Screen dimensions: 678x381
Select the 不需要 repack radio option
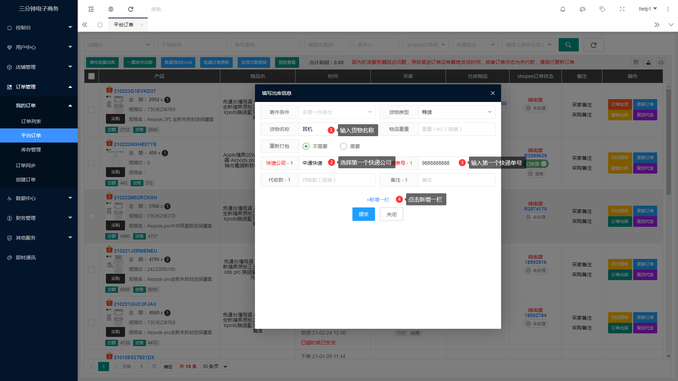tap(306, 146)
